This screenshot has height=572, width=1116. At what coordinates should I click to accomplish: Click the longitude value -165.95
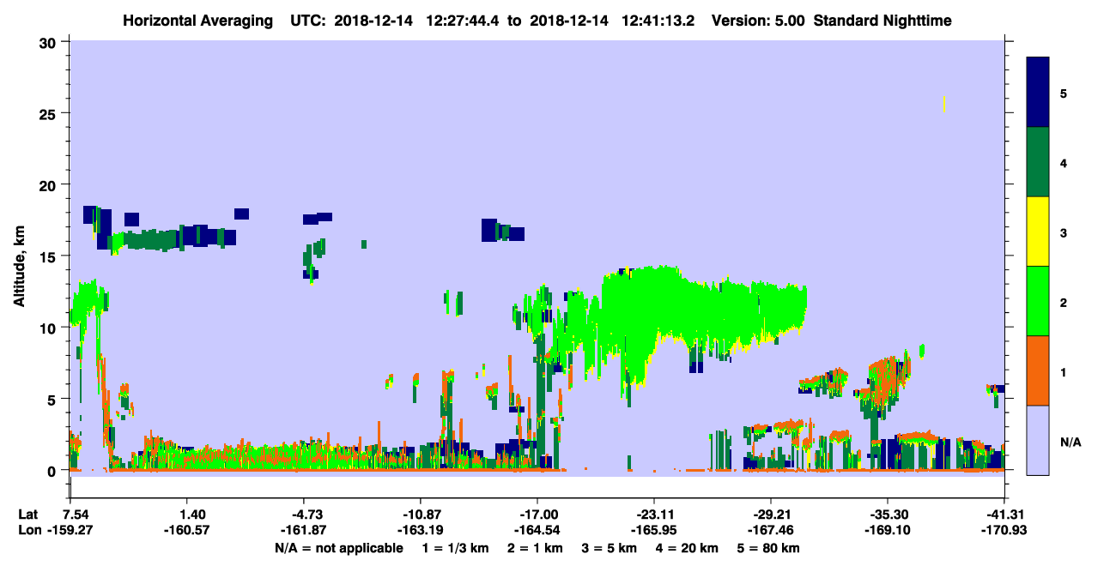coord(654,531)
